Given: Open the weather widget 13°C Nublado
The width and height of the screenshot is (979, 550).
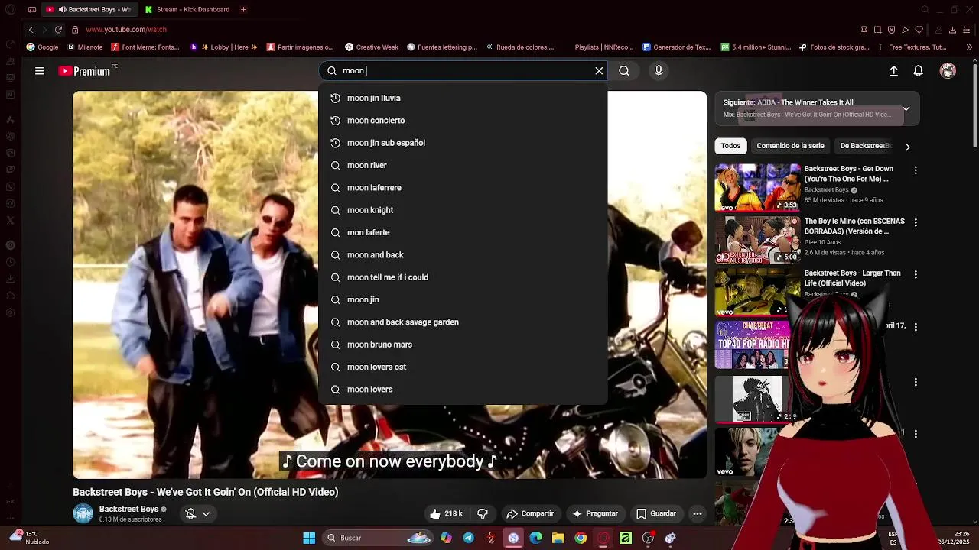Looking at the screenshot, I should (x=29, y=538).
